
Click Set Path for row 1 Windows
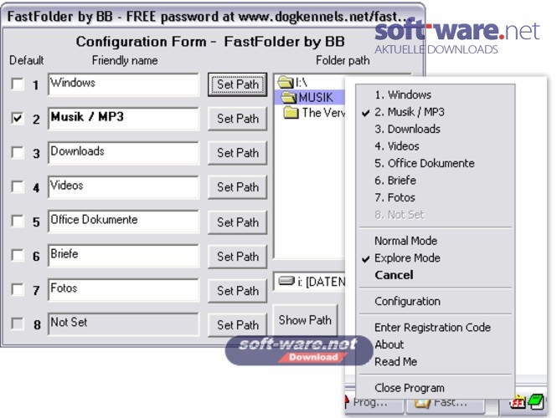tap(238, 84)
